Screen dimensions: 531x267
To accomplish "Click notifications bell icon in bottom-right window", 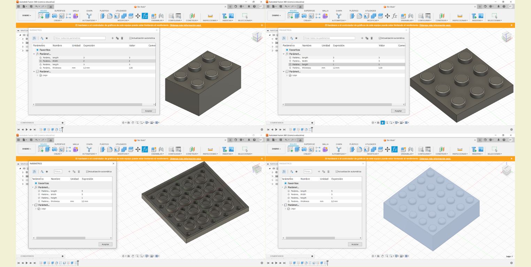I will (x=499, y=140).
